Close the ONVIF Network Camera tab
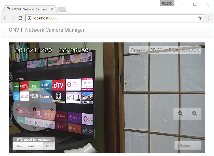214x156 pixels. [52, 9]
